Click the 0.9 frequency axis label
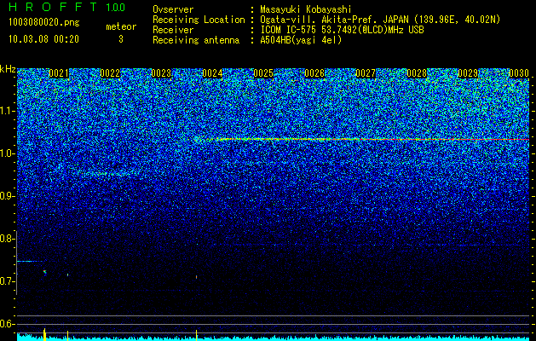536x341 pixels. click(7, 196)
